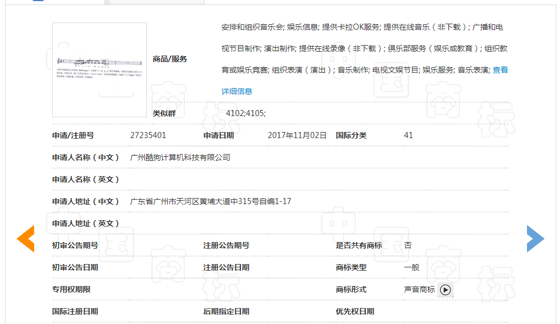Click the 初审公告期号 label
This screenshot has width=560, height=324.
click(75, 245)
